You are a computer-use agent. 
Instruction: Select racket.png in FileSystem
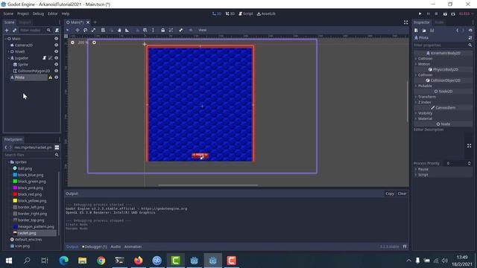pyautogui.click(x=27, y=233)
